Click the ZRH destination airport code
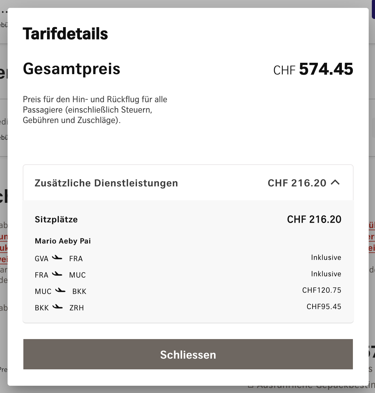 pyautogui.click(x=77, y=308)
